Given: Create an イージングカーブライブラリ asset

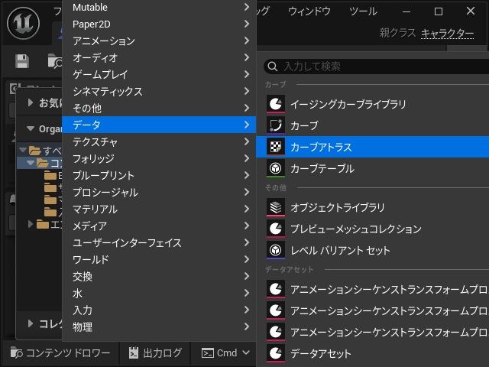Looking at the screenshot, I should tap(373, 104).
